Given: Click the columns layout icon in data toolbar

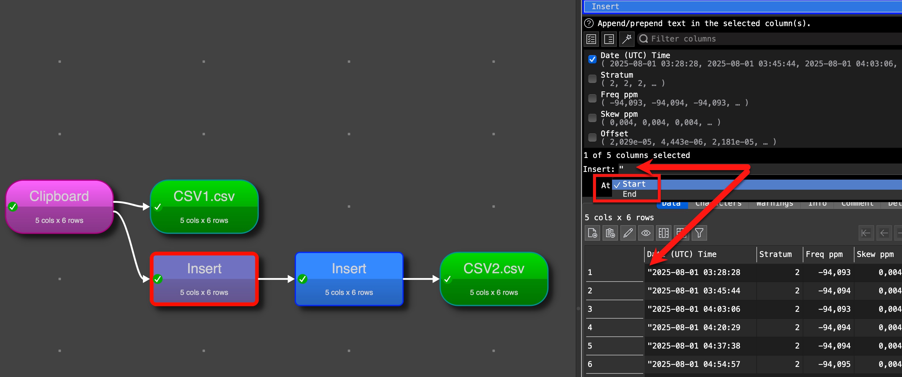Looking at the screenshot, I should click(x=663, y=233).
